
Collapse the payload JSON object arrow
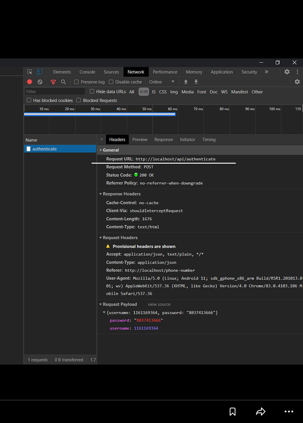(104, 312)
